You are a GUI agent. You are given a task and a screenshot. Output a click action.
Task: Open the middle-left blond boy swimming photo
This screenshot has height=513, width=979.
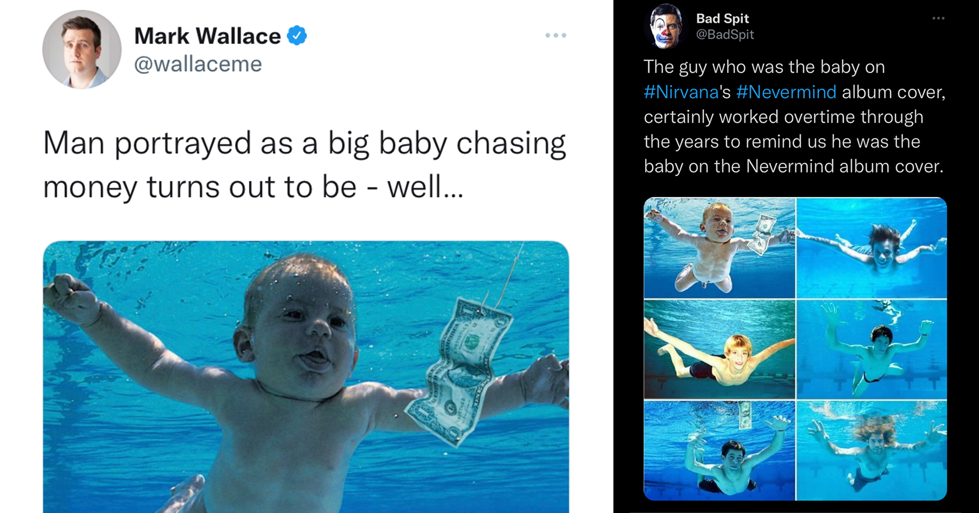[719, 349]
